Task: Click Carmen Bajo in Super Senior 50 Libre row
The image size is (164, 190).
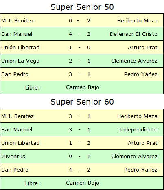Action: (83, 87)
